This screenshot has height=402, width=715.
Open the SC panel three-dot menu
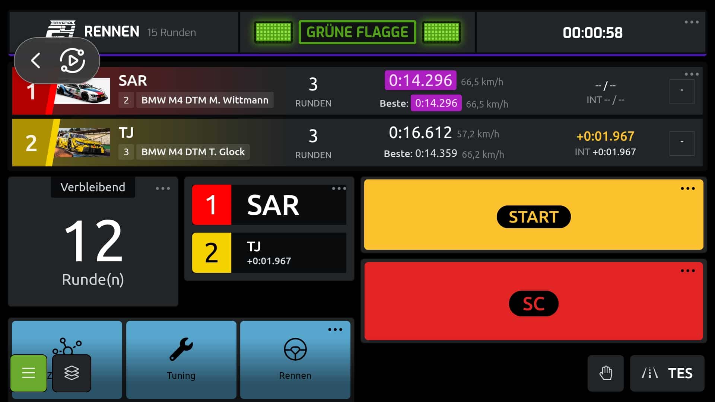[687, 271]
